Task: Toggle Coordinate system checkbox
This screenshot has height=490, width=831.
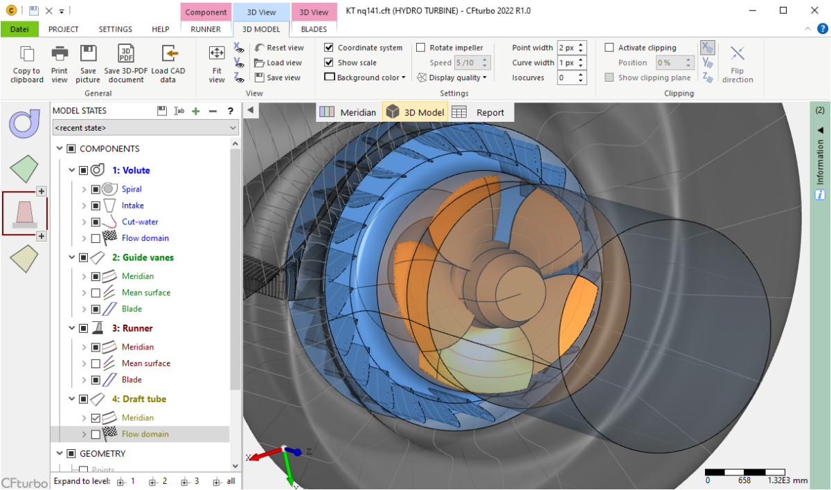Action: [x=329, y=48]
